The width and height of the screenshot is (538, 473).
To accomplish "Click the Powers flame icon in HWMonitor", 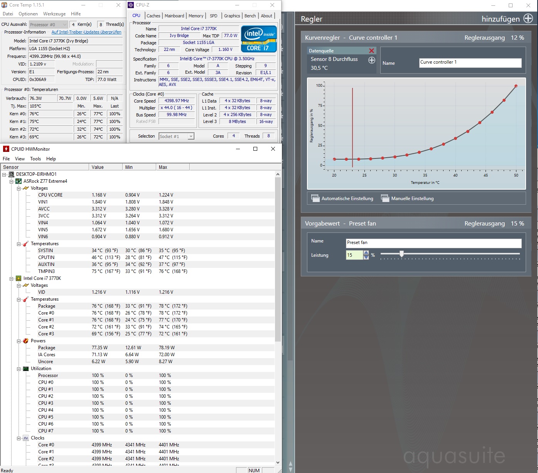I will tap(26, 341).
